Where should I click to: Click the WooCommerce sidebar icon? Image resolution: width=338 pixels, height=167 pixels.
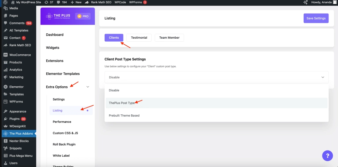6,55
